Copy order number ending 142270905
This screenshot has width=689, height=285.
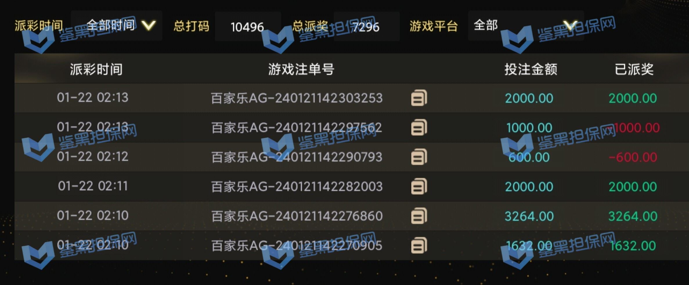pos(419,245)
